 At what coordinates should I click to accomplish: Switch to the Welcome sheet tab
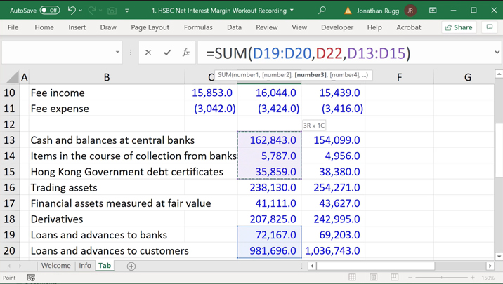point(55,266)
